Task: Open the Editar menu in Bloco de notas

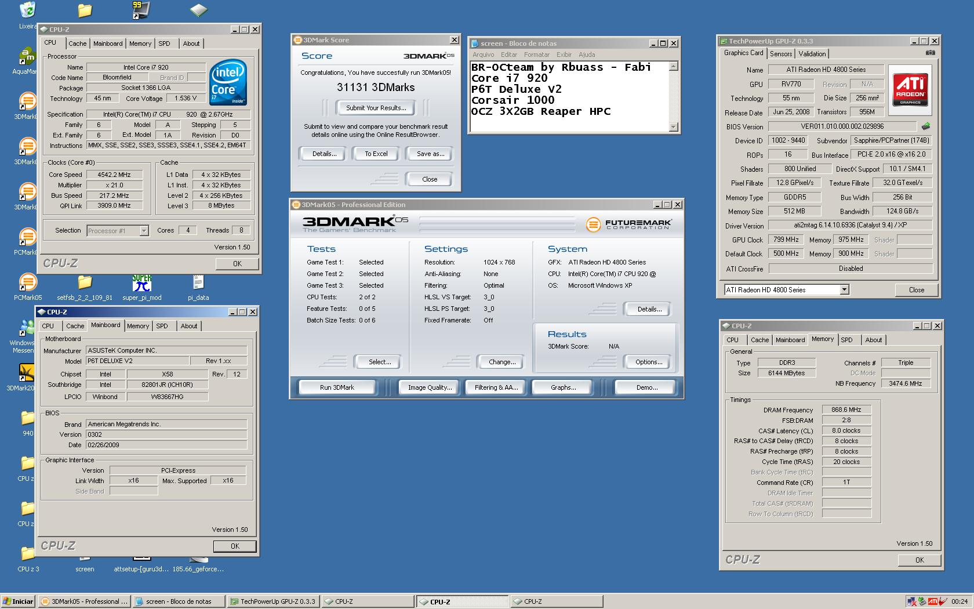Action: click(509, 55)
